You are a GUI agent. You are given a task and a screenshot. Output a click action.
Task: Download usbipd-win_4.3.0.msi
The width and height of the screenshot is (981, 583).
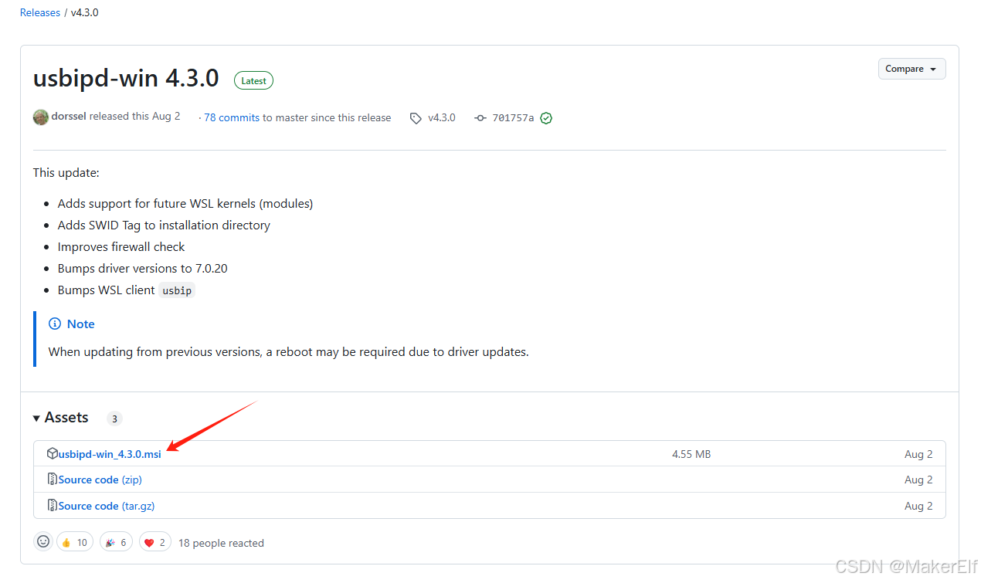110,454
